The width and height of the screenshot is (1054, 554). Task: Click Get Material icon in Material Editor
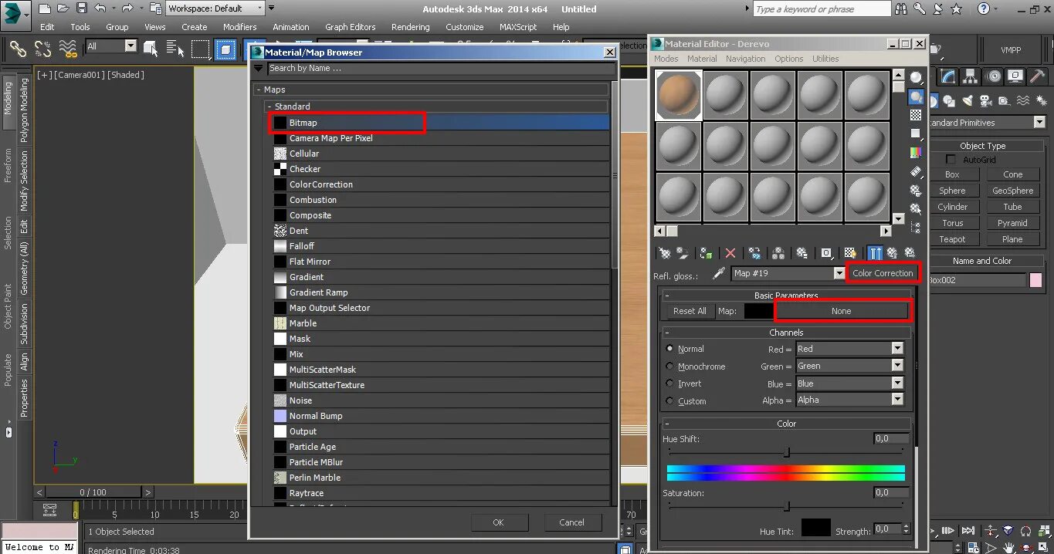click(x=663, y=253)
